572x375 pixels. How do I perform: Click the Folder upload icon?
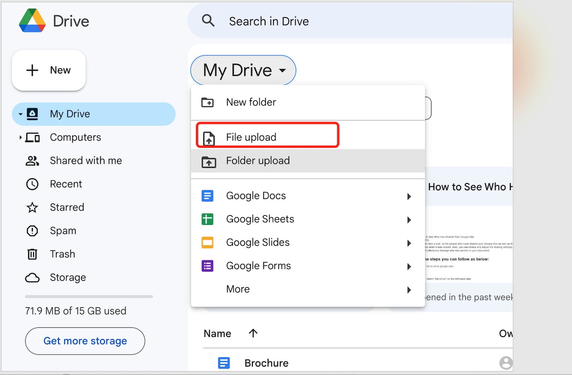(x=209, y=162)
